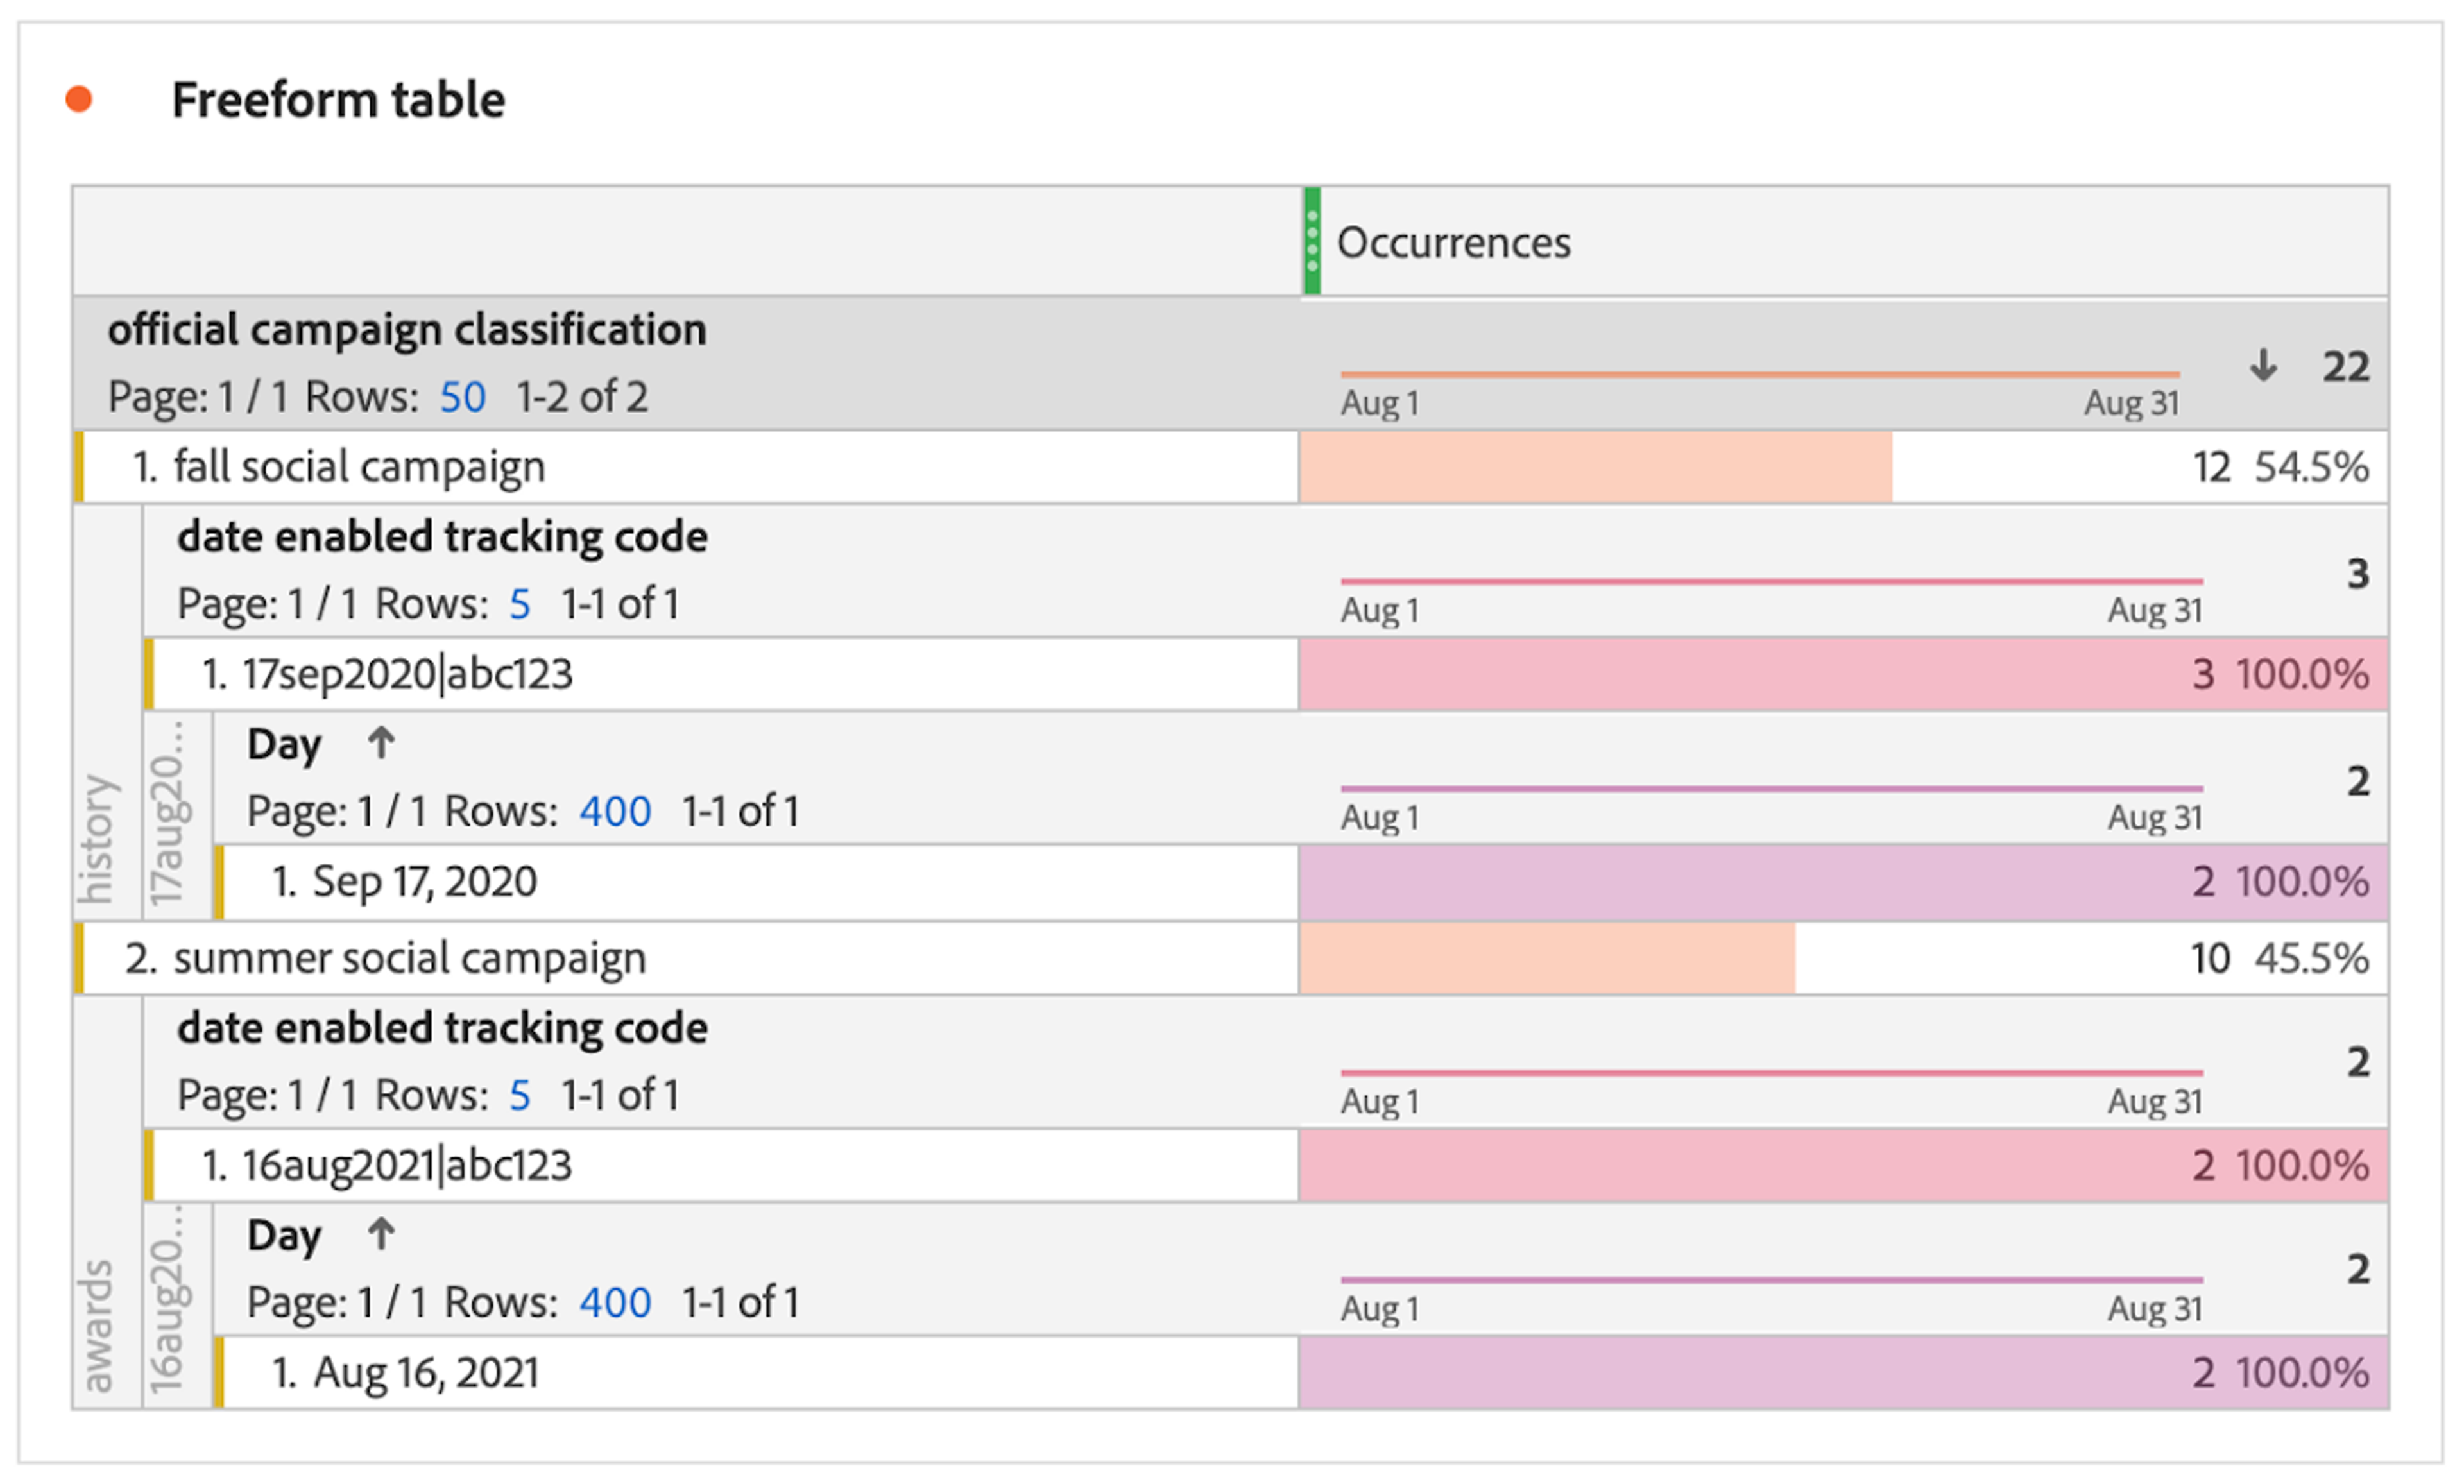Screen dimensions: 2464x1484
Task: Click the orange dot beside Freeform table
Action: 79,99
